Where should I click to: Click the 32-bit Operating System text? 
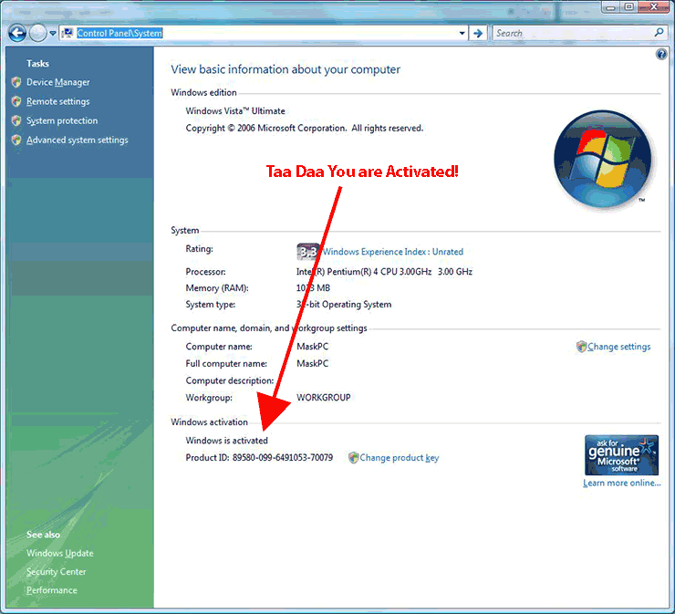pos(344,305)
